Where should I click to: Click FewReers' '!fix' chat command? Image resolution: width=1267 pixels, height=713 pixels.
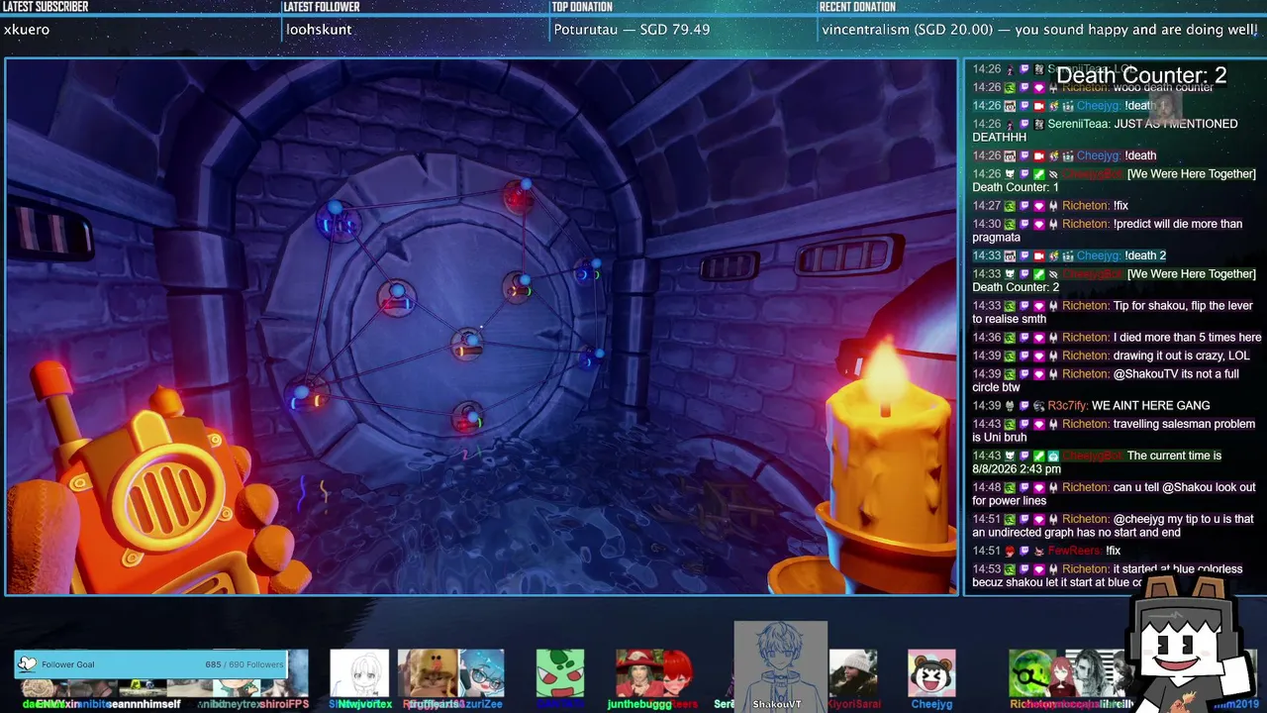coord(1046,552)
